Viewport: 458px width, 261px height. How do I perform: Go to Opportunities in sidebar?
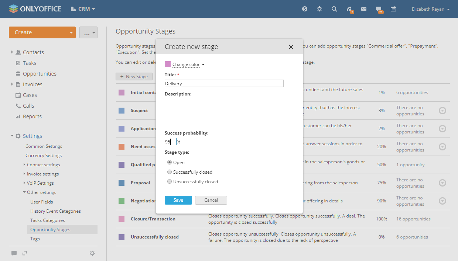[x=40, y=74]
